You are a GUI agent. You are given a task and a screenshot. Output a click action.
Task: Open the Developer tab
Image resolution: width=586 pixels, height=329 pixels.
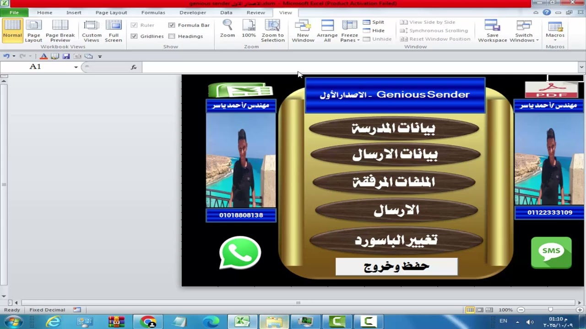[193, 12]
